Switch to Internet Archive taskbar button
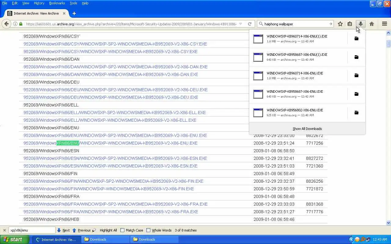 (57, 239)
